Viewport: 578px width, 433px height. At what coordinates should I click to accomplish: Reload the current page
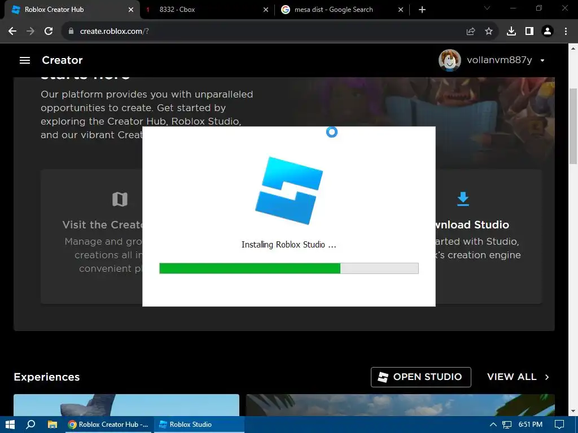click(49, 32)
